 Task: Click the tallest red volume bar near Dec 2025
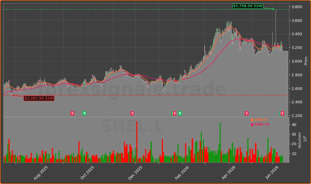(137, 142)
